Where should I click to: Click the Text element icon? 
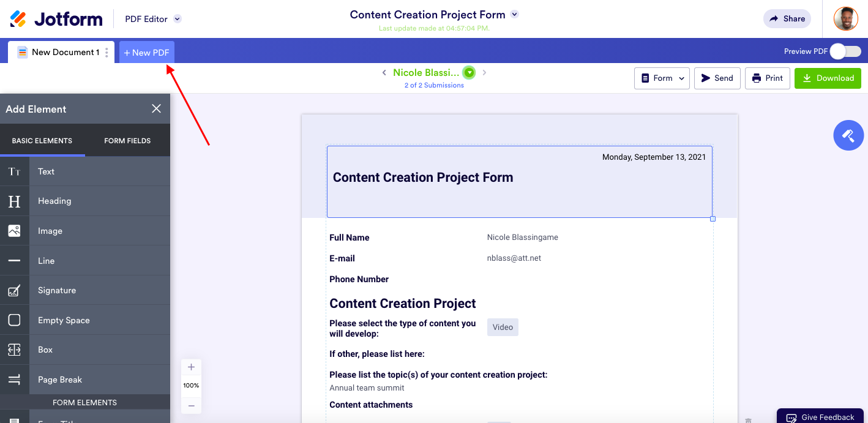pos(14,171)
